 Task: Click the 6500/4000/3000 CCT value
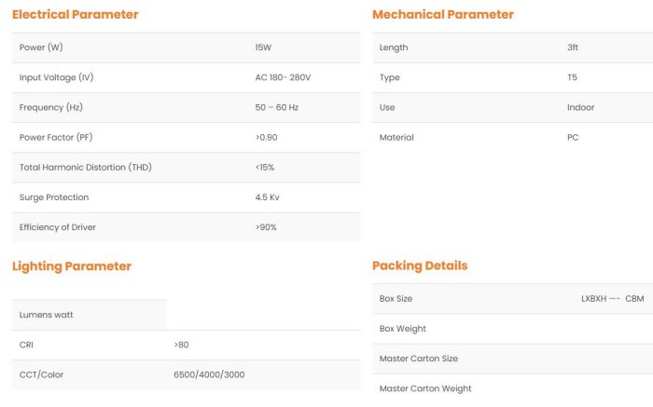(x=209, y=374)
